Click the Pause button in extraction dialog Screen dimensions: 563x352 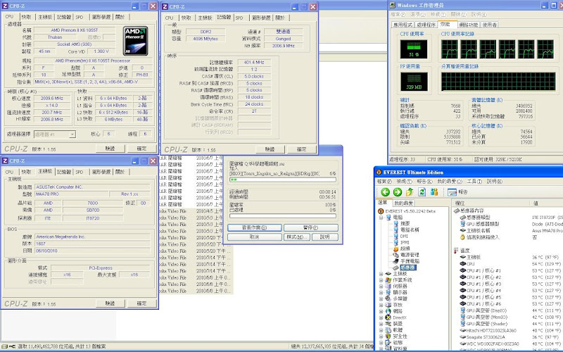coord(310,227)
